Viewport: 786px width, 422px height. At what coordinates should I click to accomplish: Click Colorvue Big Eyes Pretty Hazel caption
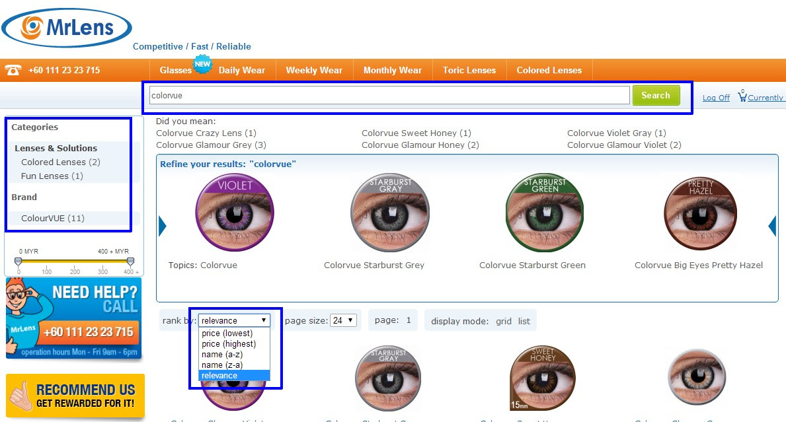point(699,265)
